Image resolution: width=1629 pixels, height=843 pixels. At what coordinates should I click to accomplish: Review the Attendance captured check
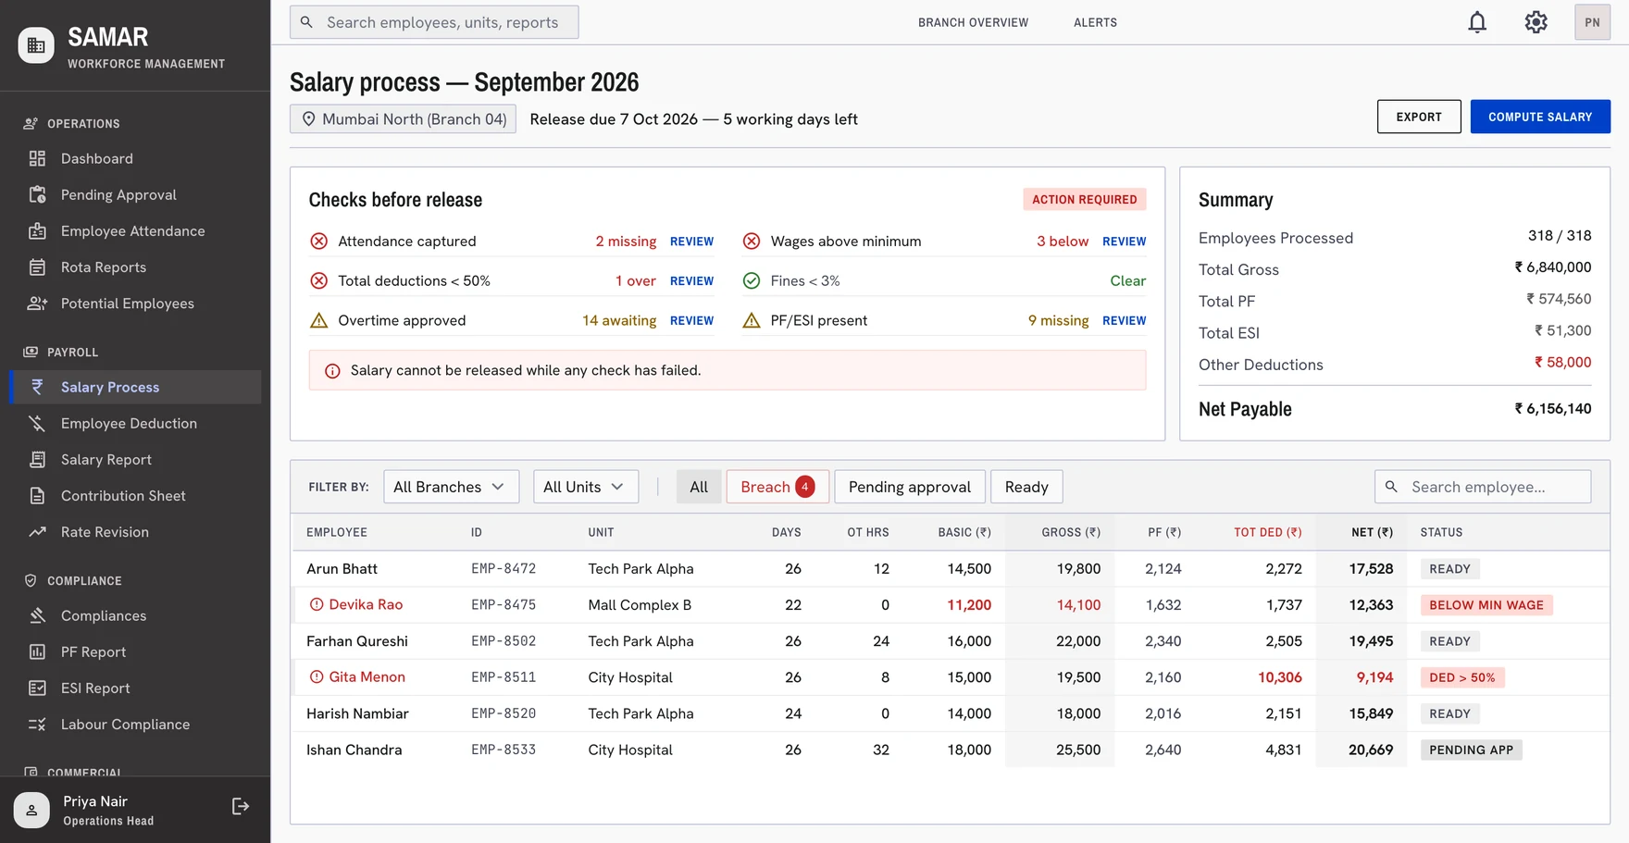(691, 242)
